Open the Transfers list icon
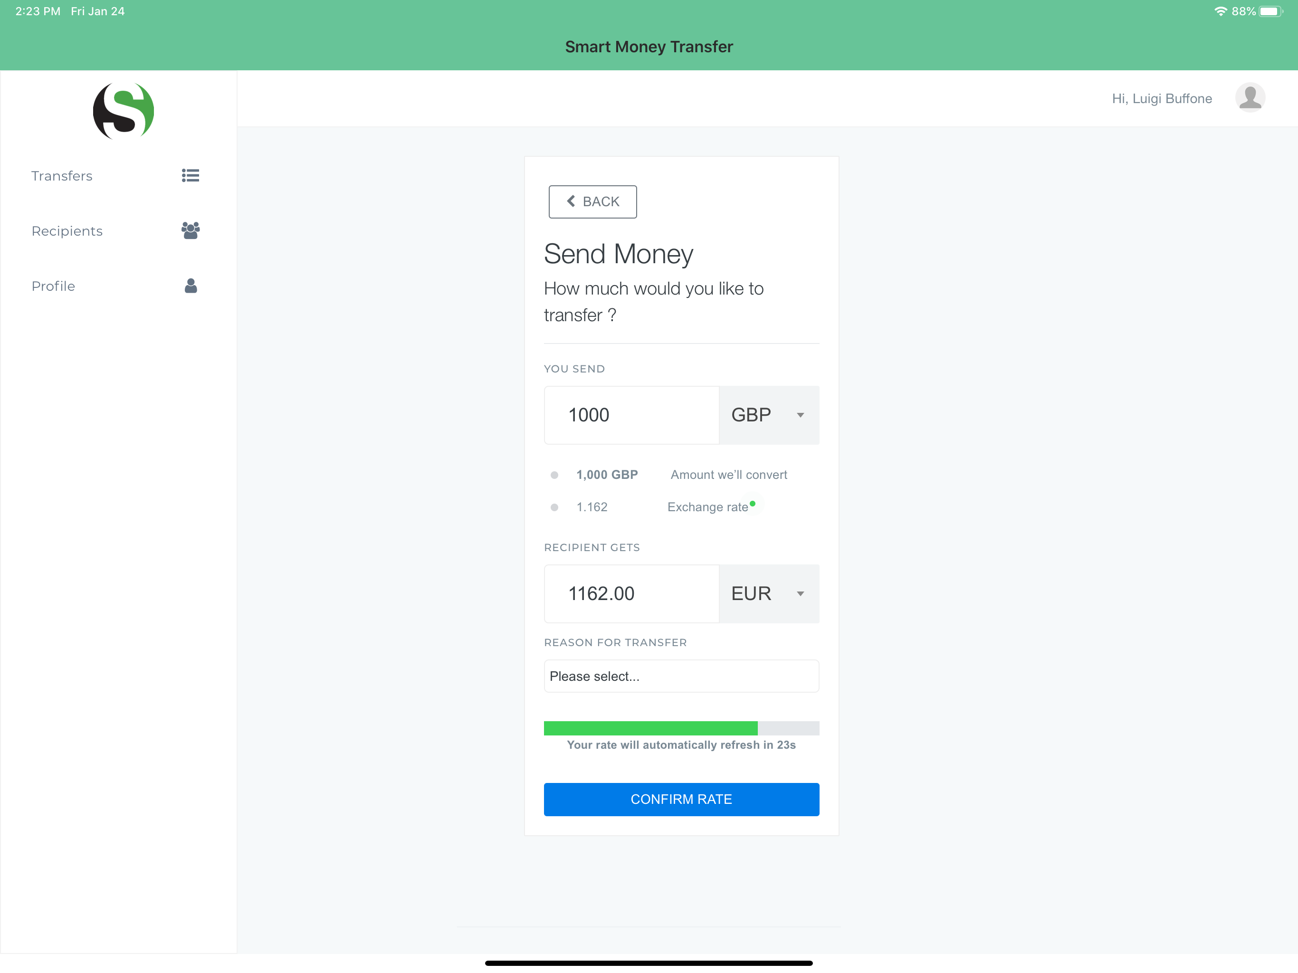 point(190,175)
